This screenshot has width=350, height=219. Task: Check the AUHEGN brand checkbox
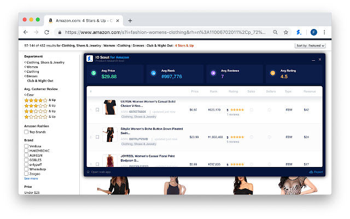(x=26, y=155)
